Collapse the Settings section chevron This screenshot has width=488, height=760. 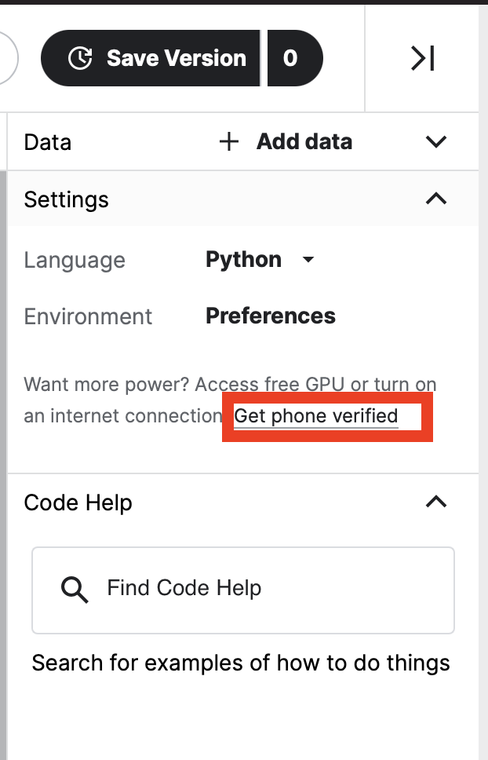[435, 199]
